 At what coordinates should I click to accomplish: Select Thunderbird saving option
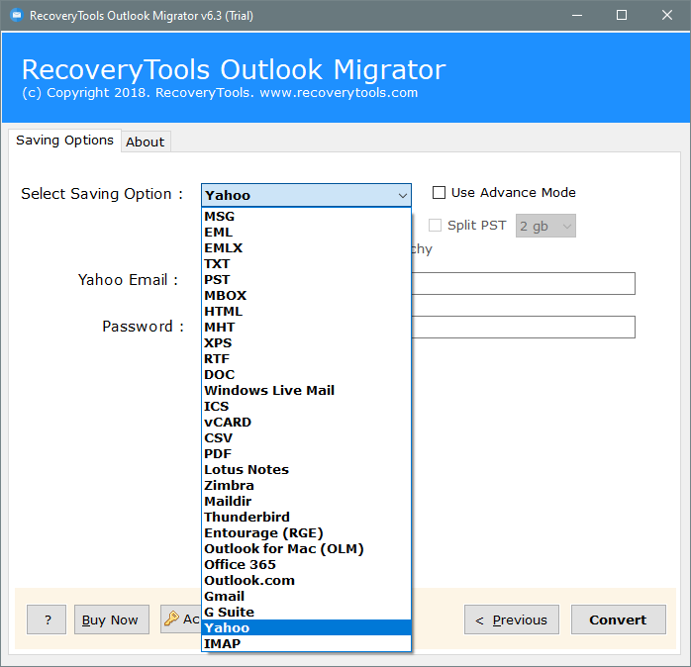tap(306, 518)
